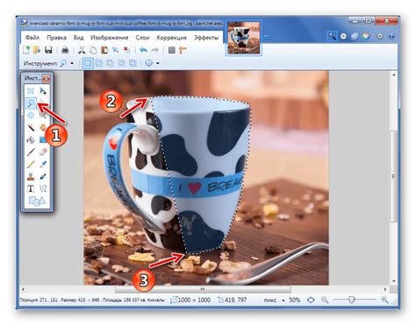Viewport: 416px width, 325px height.
Task: Click the fit-to-window zoom icon
Action: pos(311,300)
